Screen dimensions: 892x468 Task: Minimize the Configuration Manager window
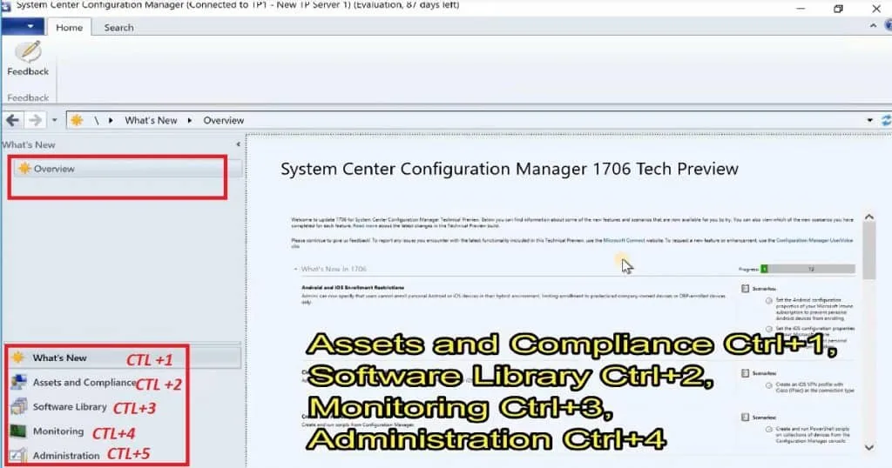(801, 9)
